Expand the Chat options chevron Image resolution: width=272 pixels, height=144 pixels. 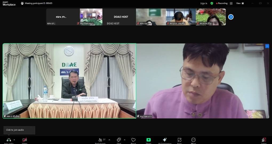coord(125,140)
